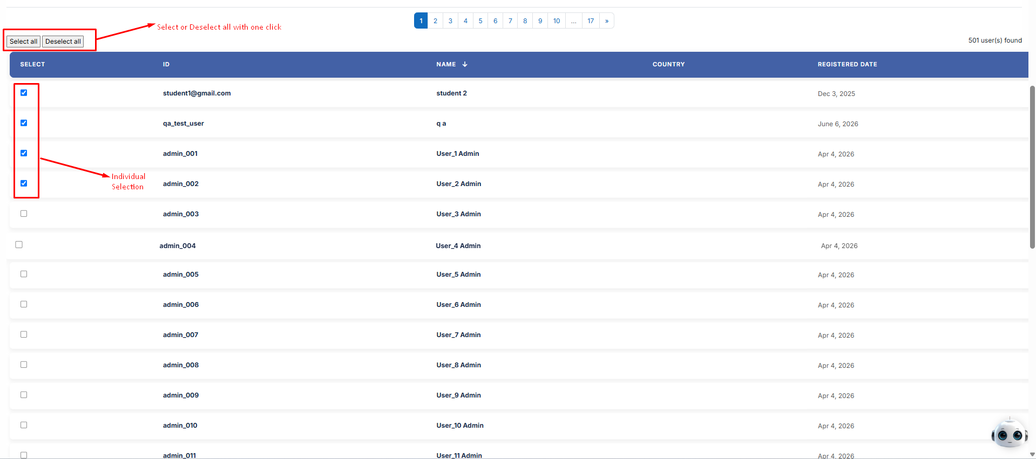Click the qa_test_user ID cell
This screenshot has height=459, width=1036.
coord(184,124)
